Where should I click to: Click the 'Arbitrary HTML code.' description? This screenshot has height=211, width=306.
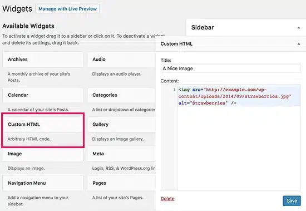click(x=29, y=139)
